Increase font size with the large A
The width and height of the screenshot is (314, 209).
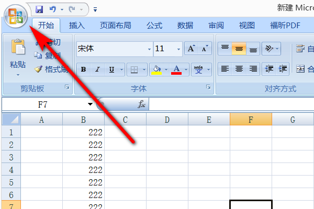pos(191,49)
